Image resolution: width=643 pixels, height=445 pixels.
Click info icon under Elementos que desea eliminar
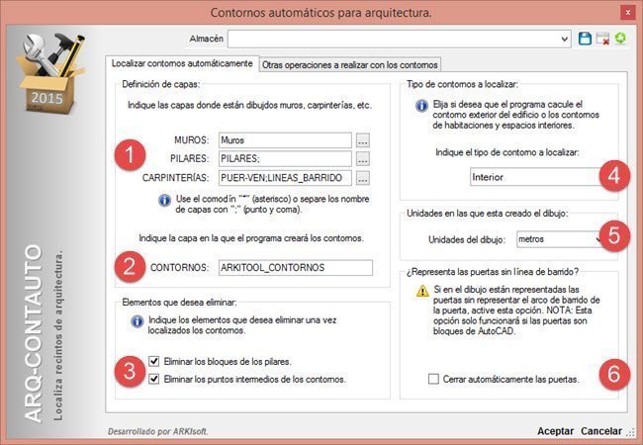click(x=137, y=321)
